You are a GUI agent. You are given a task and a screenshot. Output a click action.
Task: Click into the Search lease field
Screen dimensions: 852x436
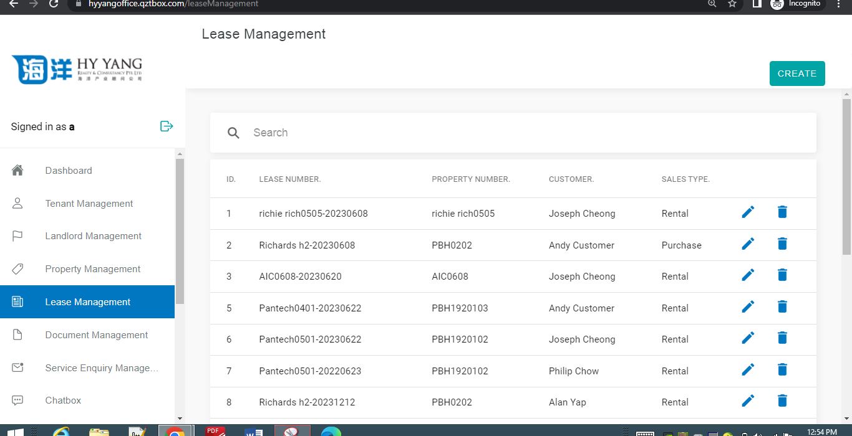pyautogui.click(x=524, y=133)
